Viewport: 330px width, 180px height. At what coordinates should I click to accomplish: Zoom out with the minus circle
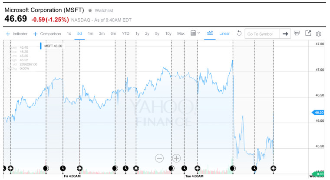coord(159,158)
